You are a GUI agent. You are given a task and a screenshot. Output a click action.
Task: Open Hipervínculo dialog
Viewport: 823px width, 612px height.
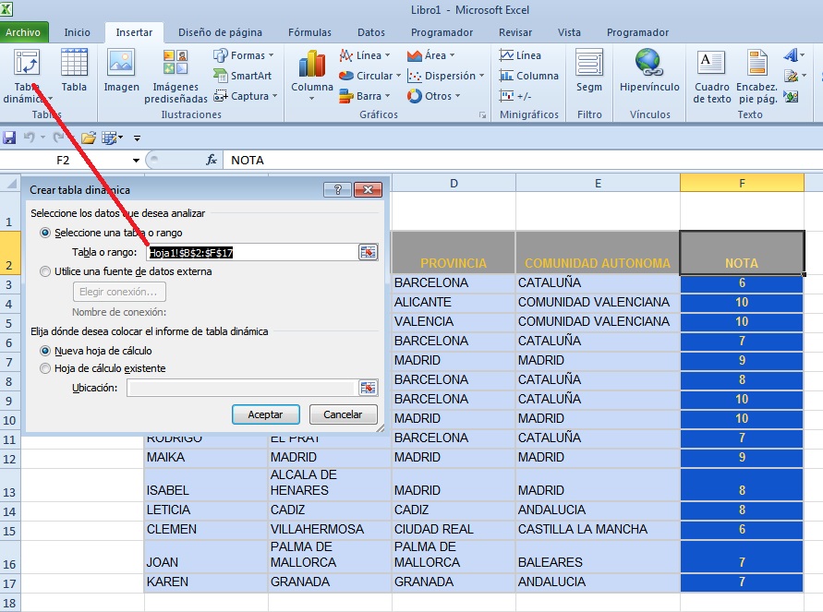click(649, 71)
